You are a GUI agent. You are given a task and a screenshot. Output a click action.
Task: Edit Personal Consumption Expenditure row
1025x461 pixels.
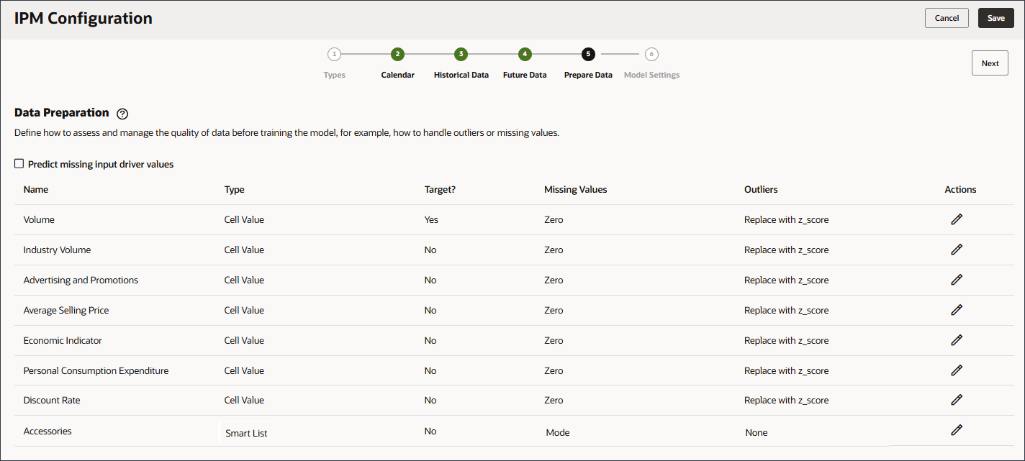956,370
